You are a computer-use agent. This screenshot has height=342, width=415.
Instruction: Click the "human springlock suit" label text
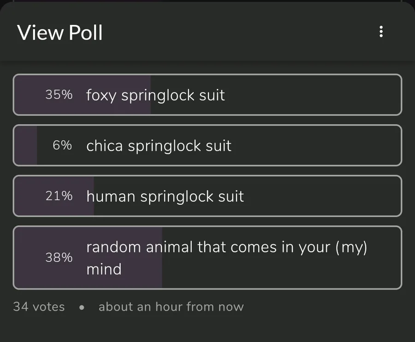pyautogui.click(x=165, y=197)
